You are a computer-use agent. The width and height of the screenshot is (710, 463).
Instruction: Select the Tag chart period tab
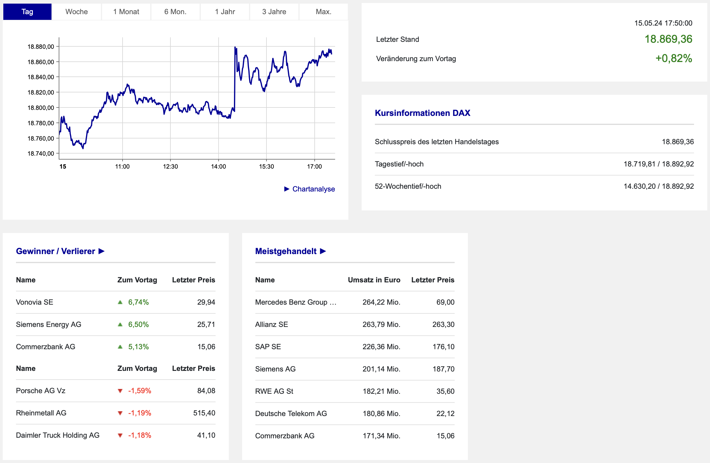pos(27,12)
